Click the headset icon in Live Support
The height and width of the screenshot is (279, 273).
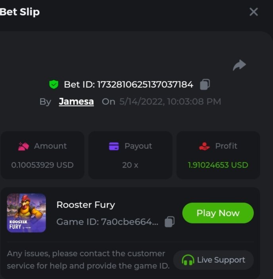click(187, 260)
